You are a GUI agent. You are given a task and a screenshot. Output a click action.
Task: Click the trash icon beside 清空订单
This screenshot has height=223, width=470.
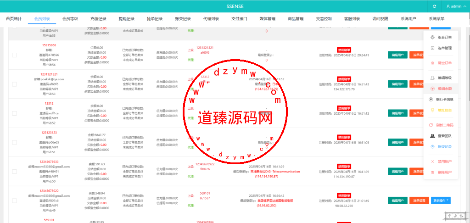click(x=432, y=63)
